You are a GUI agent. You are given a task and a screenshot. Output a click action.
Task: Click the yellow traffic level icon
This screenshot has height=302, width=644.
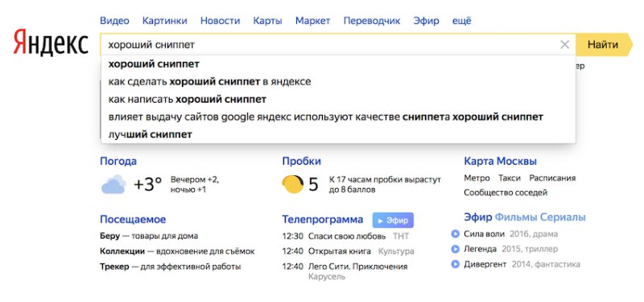pos(293,184)
